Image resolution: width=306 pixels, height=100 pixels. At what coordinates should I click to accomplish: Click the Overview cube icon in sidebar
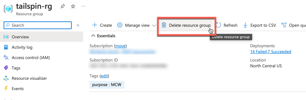tap(6, 37)
